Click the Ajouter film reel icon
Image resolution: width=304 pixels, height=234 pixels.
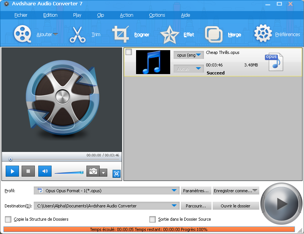(x=22, y=34)
